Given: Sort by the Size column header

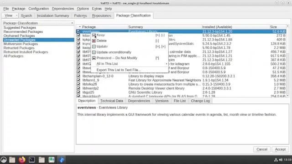Looking at the screenshot, I should point(277,27).
